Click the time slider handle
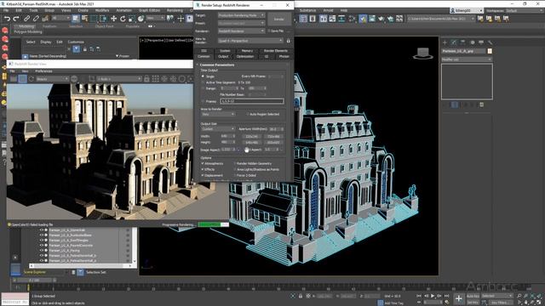The image size is (545, 306). [x=34, y=280]
